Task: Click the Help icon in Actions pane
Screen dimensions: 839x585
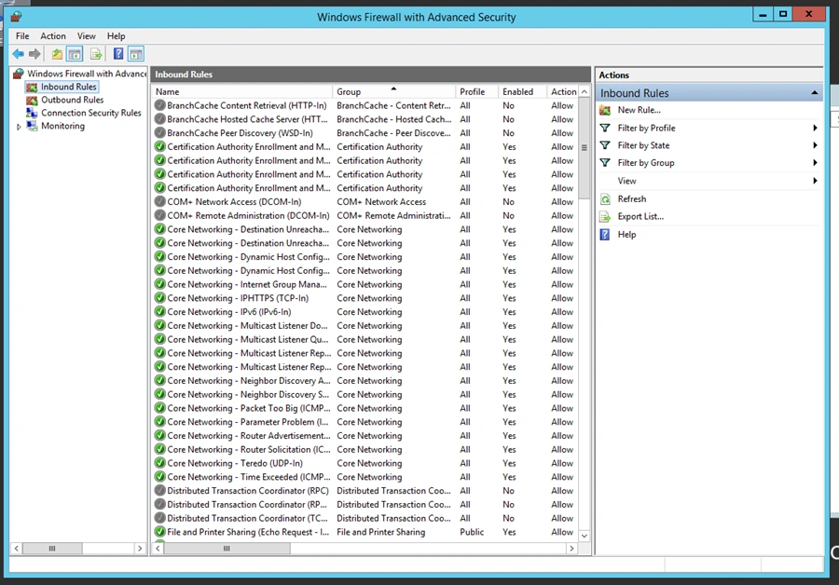Action: tap(605, 234)
